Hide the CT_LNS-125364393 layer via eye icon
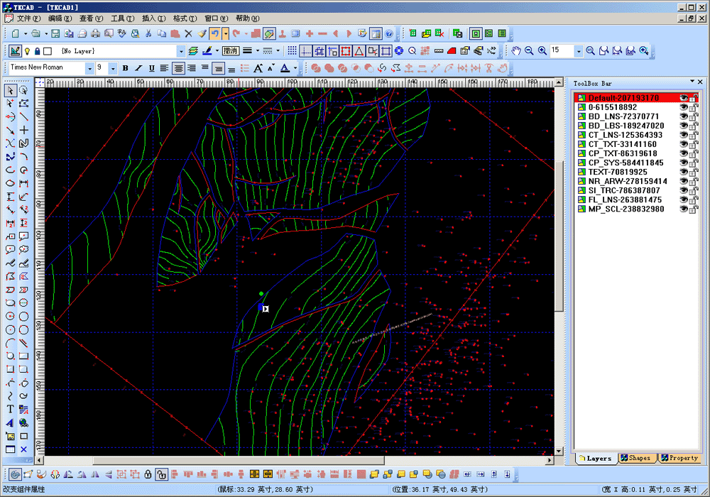The width and height of the screenshot is (710, 497). [x=684, y=135]
